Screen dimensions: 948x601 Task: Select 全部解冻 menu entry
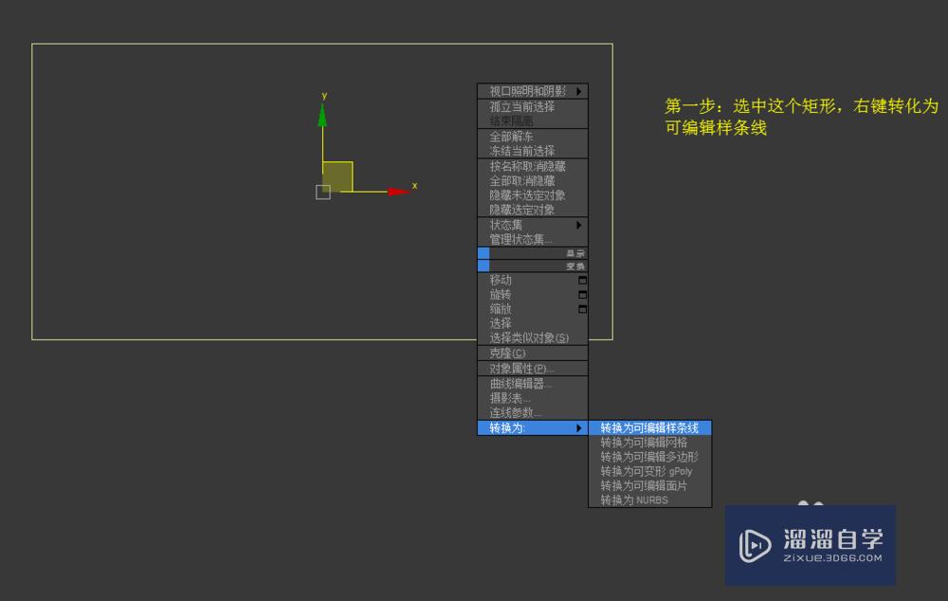(533, 137)
